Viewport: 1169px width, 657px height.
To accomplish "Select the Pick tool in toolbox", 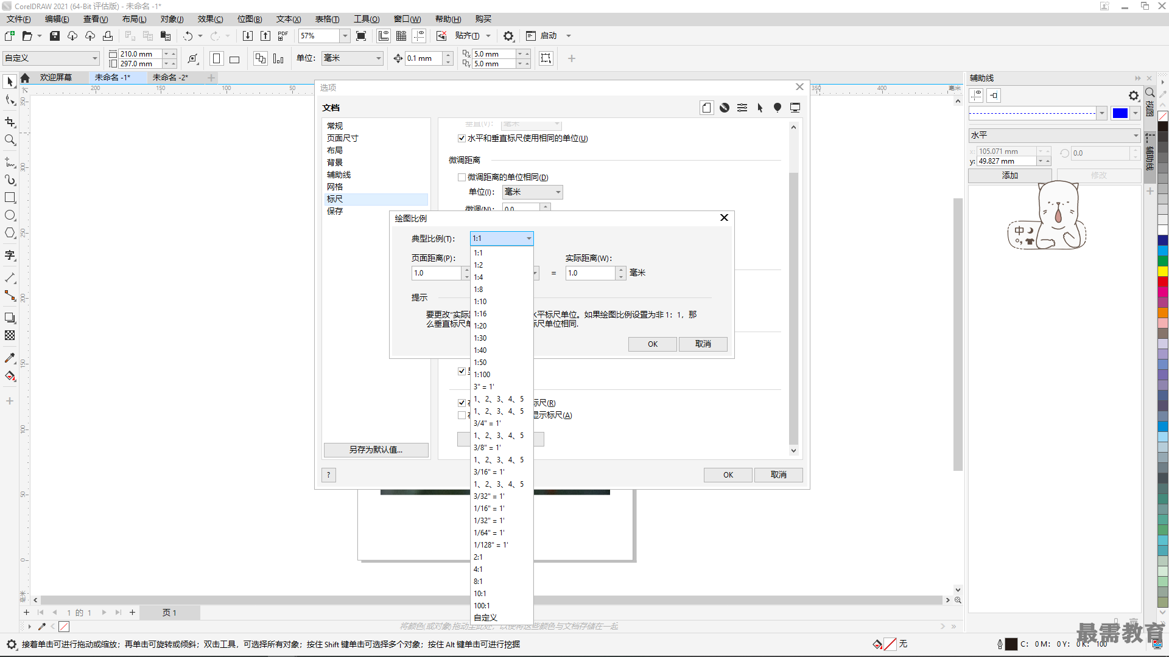I will (x=10, y=81).
